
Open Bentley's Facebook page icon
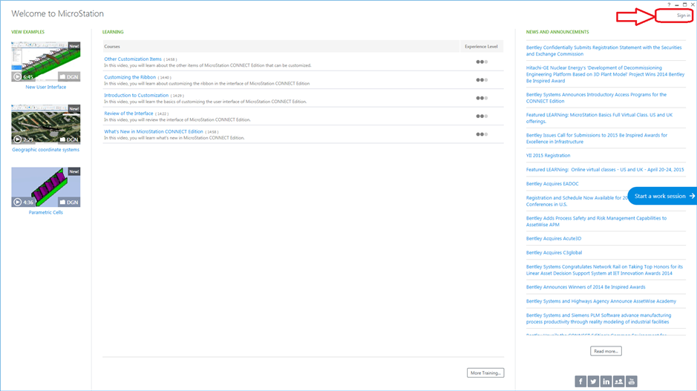pyautogui.click(x=580, y=381)
